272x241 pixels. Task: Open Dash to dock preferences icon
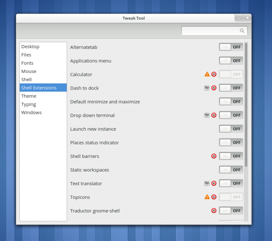207,88
